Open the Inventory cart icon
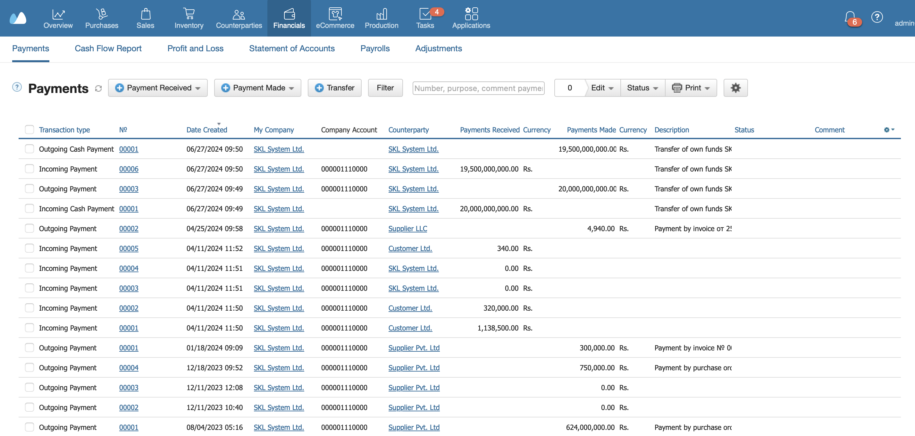915x436 pixels. (189, 14)
